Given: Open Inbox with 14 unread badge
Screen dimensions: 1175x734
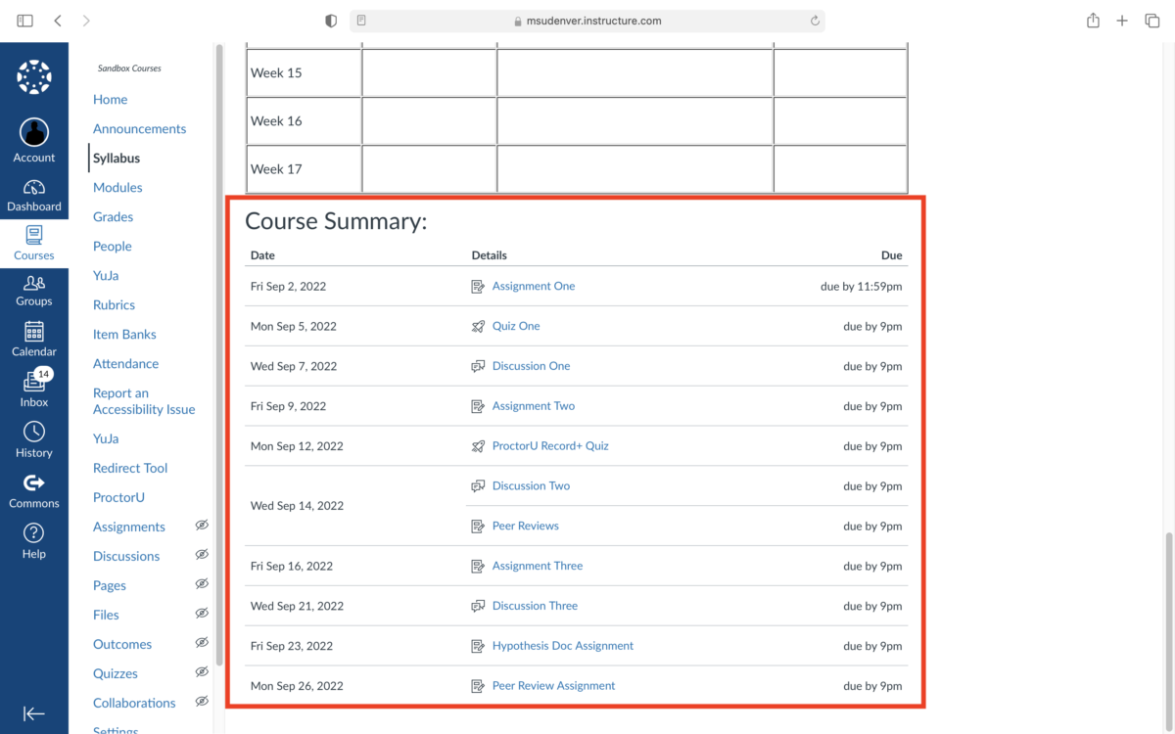Looking at the screenshot, I should click(34, 390).
